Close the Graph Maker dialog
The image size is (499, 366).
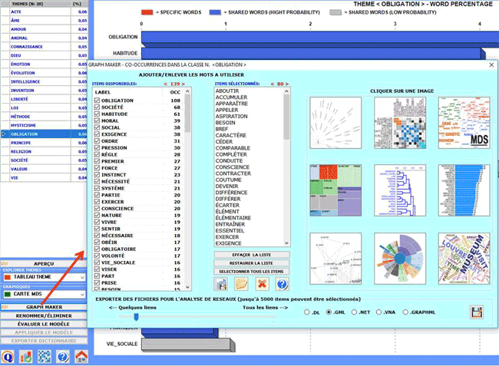click(491, 65)
